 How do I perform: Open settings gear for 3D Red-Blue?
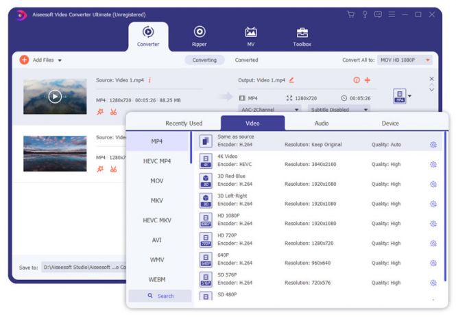click(433, 185)
